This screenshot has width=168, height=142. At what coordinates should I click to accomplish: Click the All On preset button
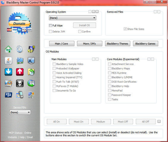(57, 122)
